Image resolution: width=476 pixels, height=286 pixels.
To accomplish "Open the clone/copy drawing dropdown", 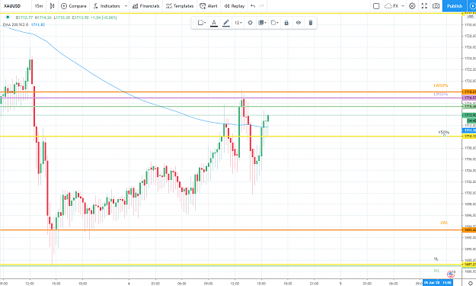I will pyautogui.click(x=274, y=23).
